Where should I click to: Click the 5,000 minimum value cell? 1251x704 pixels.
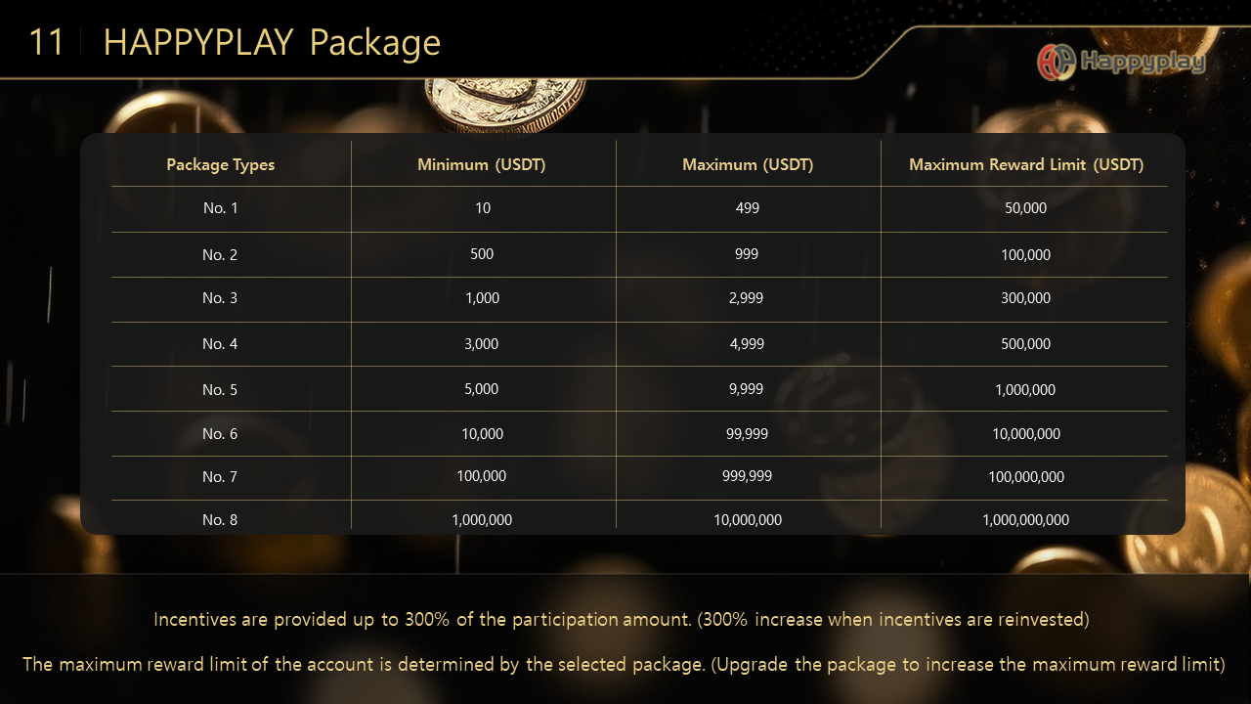[482, 388]
